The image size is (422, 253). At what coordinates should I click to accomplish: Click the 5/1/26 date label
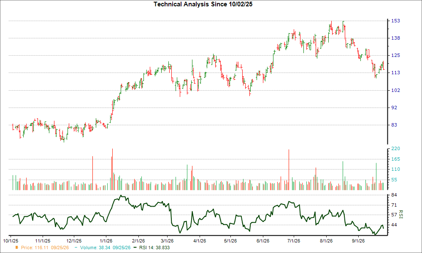click(230, 241)
